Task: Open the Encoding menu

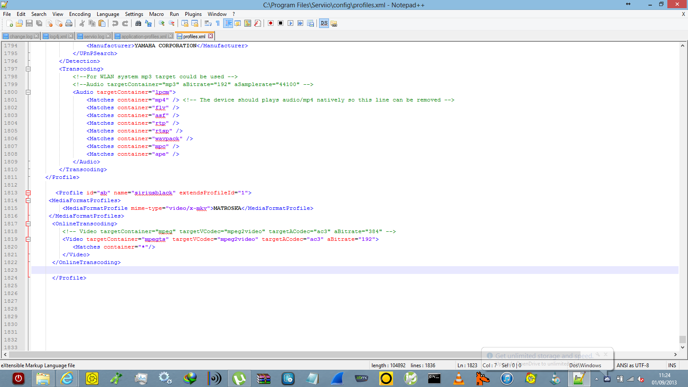Action: click(x=80, y=14)
